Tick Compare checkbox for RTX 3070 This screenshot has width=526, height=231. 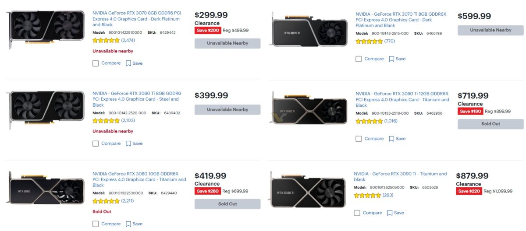pos(96,63)
